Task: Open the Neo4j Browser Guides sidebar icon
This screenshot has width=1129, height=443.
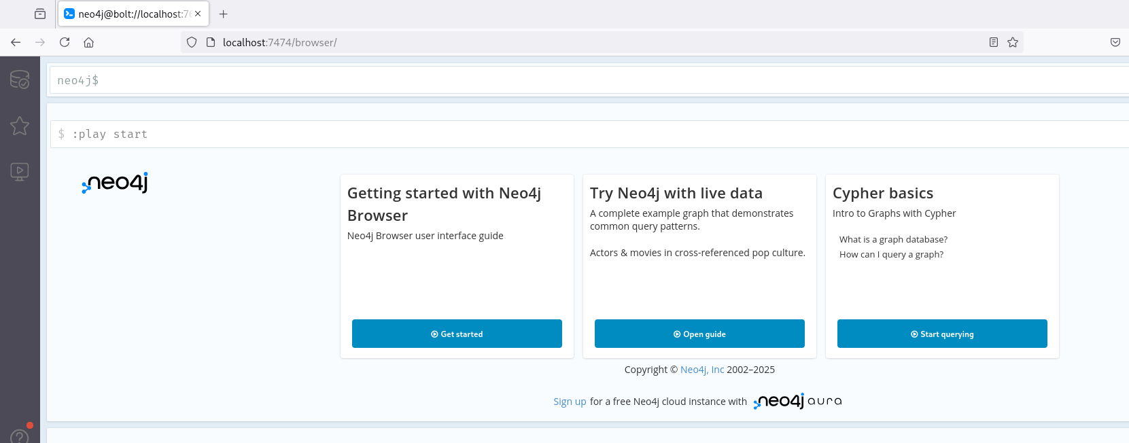Action: coord(20,171)
